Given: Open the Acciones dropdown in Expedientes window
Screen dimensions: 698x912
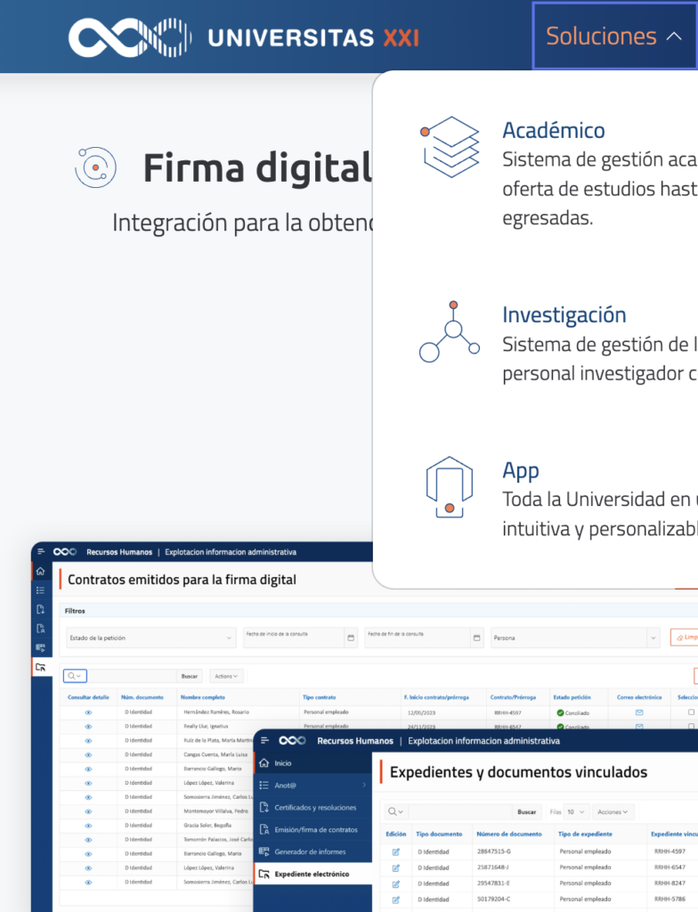Looking at the screenshot, I should click(x=613, y=811).
